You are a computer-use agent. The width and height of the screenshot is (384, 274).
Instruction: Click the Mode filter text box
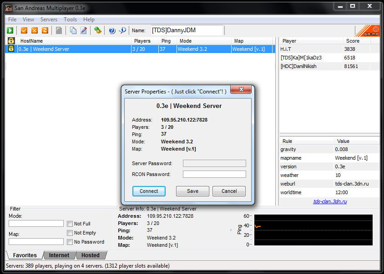click(36, 224)
